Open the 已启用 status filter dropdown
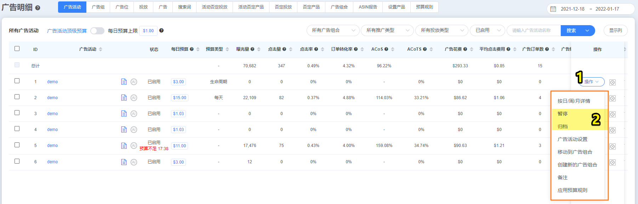This screenshot has height=204, width=638. 488,30
